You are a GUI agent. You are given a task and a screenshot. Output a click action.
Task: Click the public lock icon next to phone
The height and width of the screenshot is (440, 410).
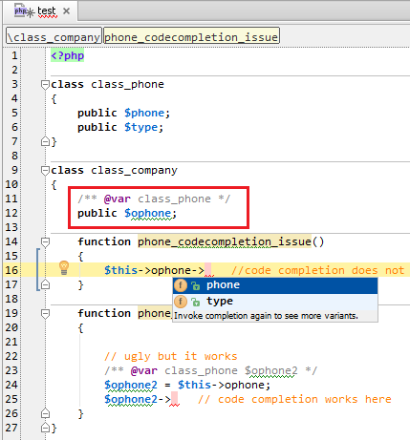196,286
